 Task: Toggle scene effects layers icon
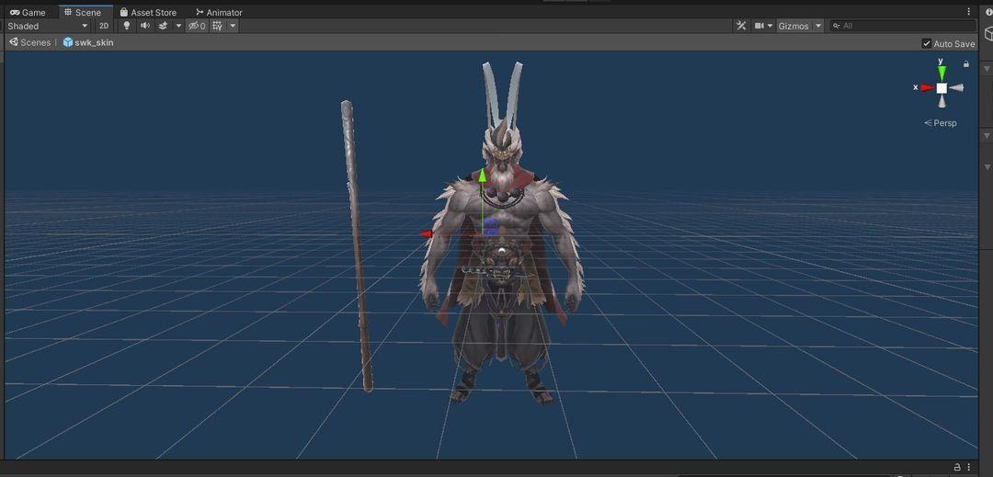[x=163, y=26]
